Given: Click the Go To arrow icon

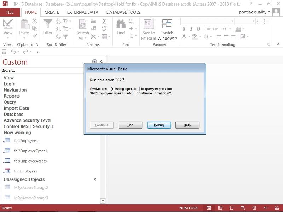Looking at the screenshot, I should (x=131, y=29).
